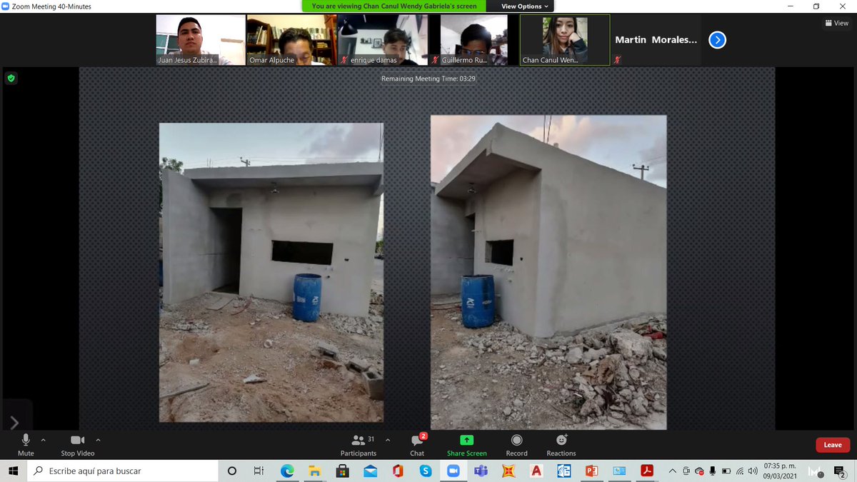Click the muted mic icon beside Martin Morales

[x=616, y=61]
